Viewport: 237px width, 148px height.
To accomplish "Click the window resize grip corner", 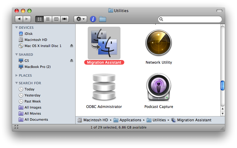I will (x=222, y=129).
